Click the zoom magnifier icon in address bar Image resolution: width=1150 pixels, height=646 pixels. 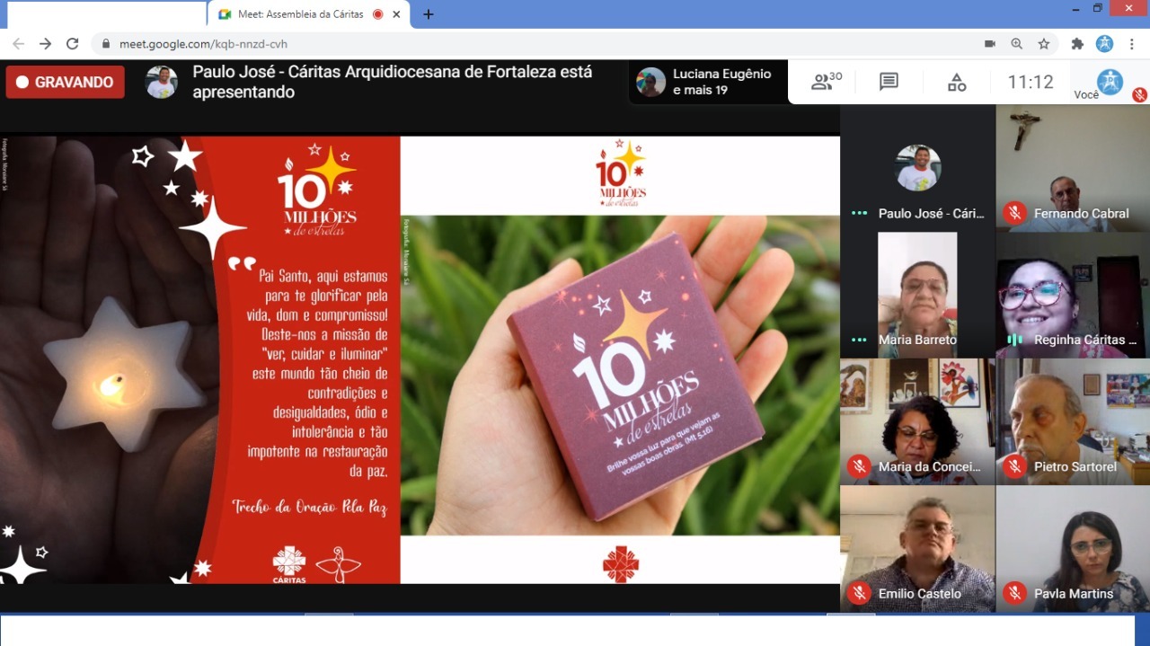pos(1017,44)
